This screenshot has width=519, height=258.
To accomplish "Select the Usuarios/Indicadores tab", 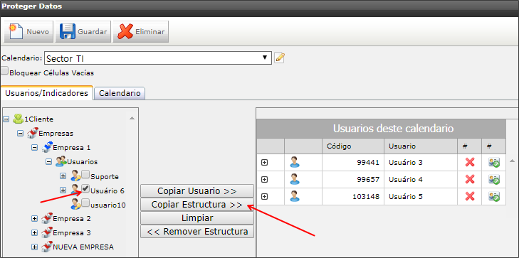I will (47, 93).
